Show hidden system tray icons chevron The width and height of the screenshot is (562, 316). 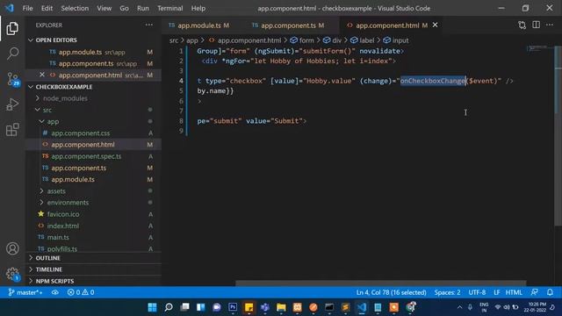coord(459,307)
